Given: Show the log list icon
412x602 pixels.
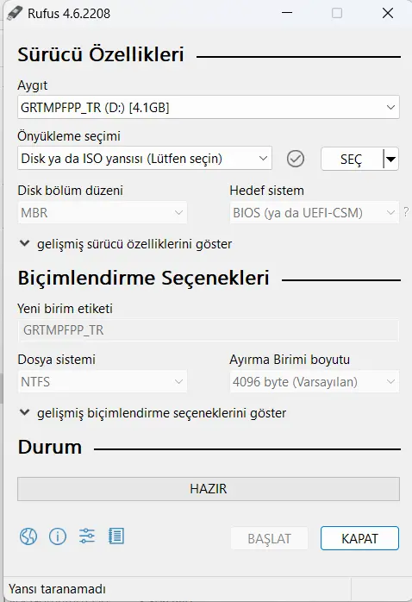Looking at the screenshot, I should click(116, 536).
